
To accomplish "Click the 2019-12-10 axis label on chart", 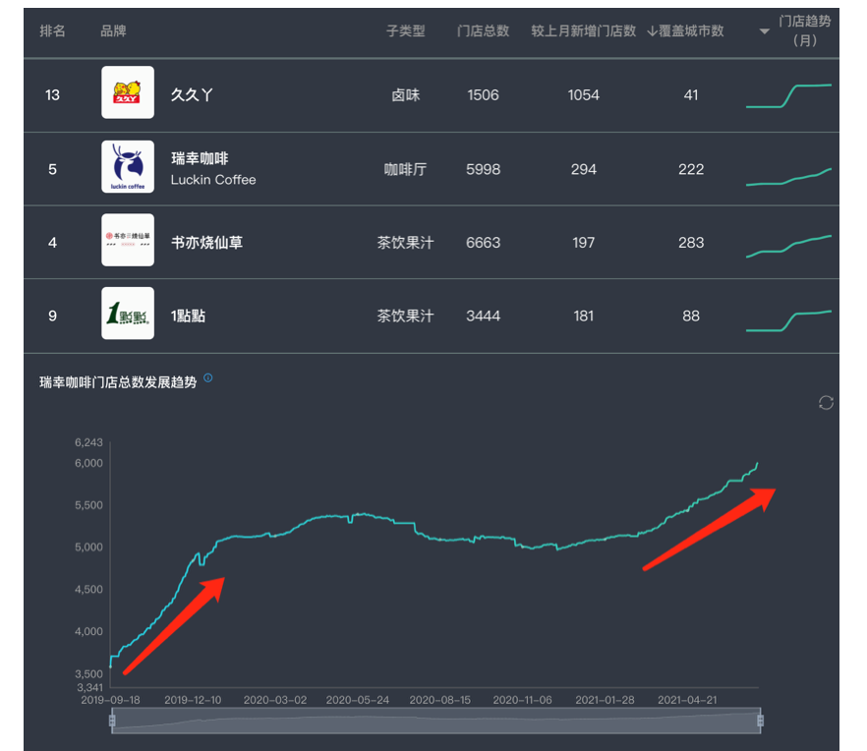I will pyautogui.click(x=191, y=700).
